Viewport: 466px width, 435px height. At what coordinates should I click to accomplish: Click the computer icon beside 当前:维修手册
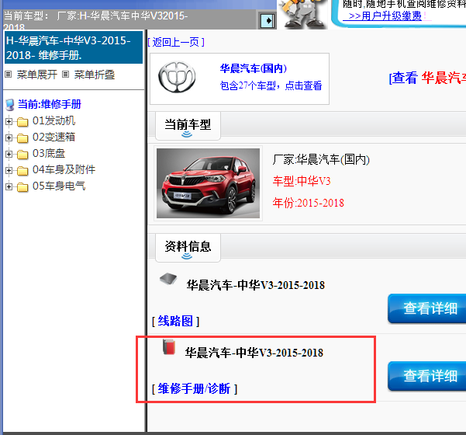pos(10,105)
